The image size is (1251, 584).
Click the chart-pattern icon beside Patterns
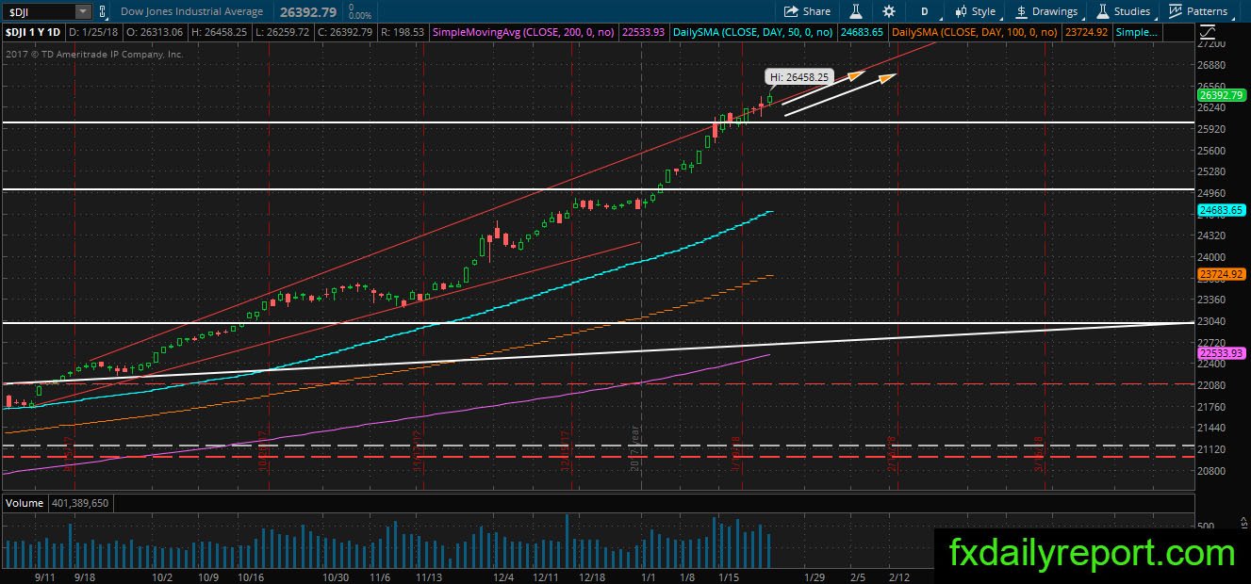point(1176,11)
